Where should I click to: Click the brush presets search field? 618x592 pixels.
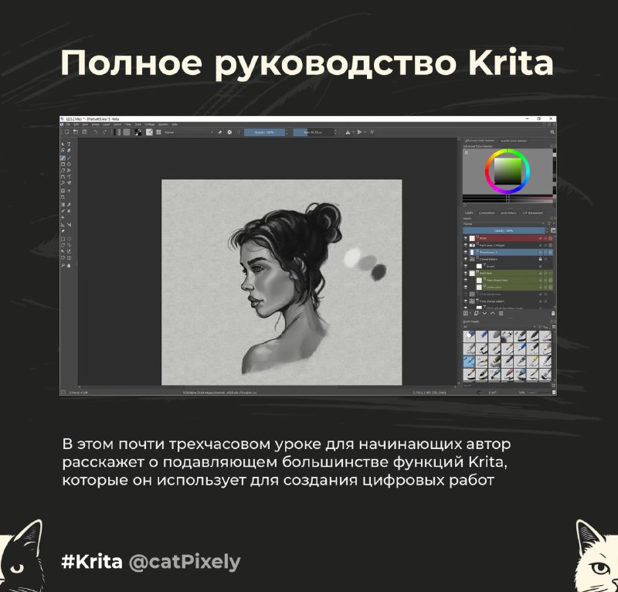507,386
